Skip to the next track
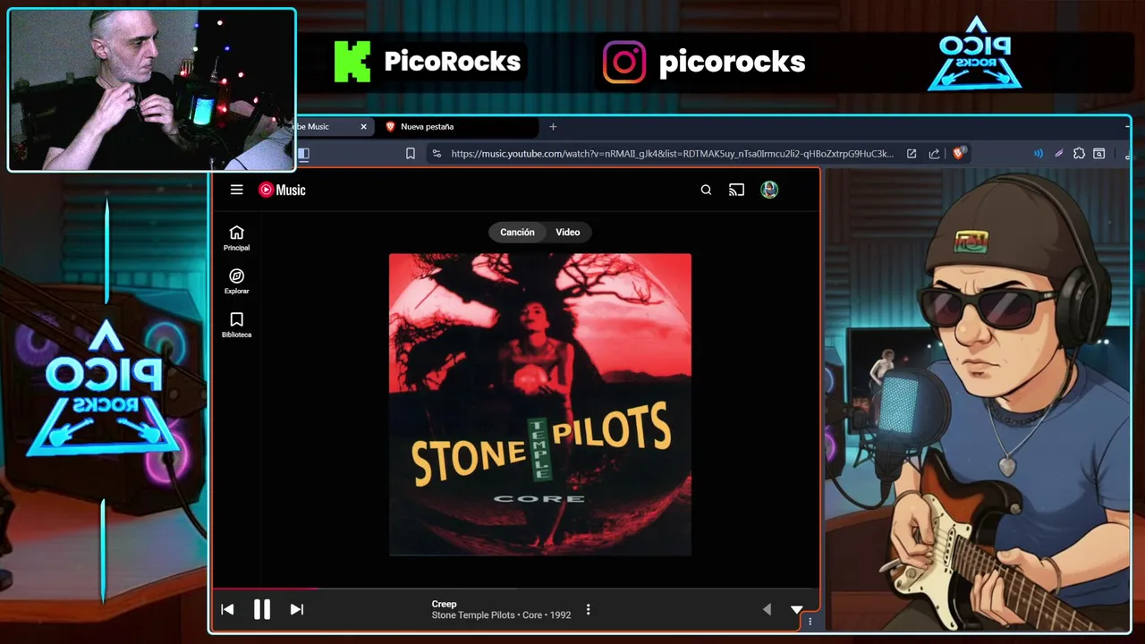This screenshot has height=644, width=1145. (297, 609)
